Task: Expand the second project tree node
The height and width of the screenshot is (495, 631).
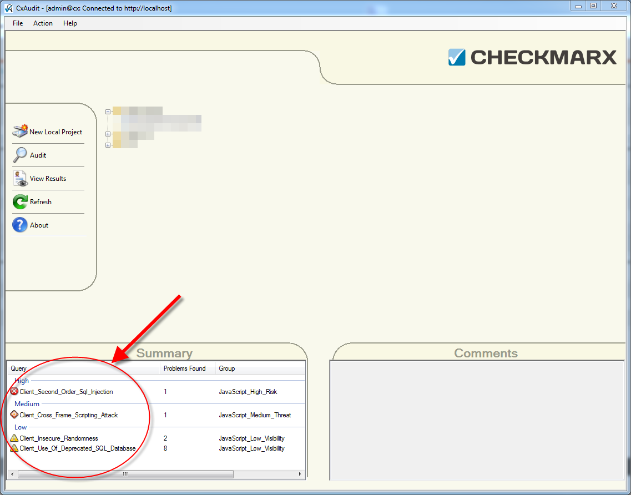Action: point(108,134)
